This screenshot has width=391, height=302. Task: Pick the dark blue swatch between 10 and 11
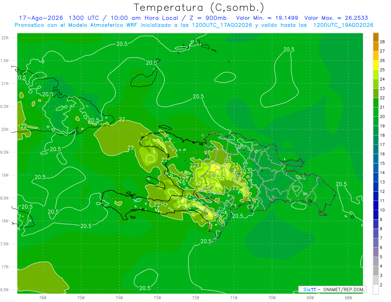pos(376,205)
